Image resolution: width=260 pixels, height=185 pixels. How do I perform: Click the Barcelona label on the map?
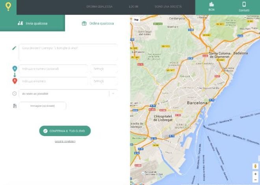tap(197, 103)
